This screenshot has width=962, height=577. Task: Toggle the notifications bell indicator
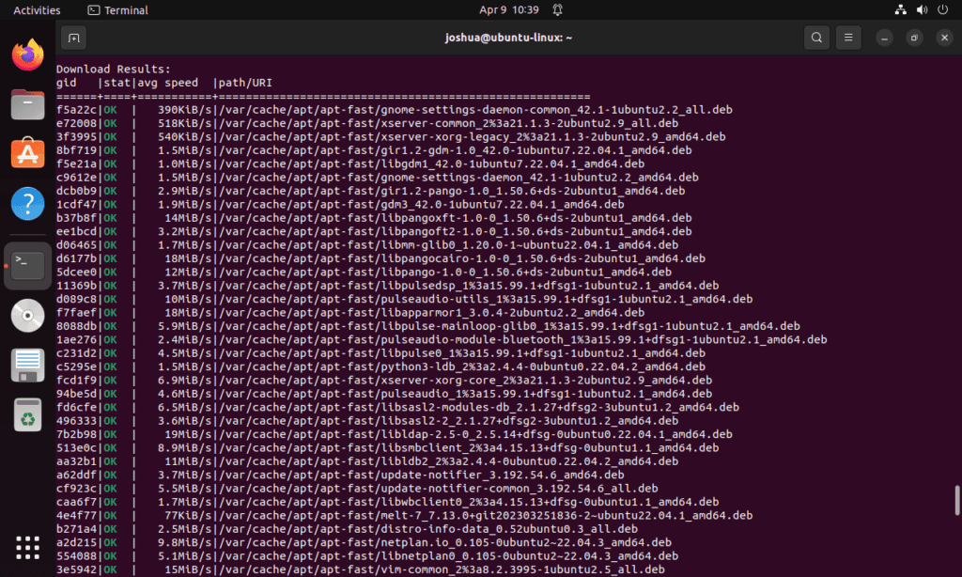pos(558,10)
